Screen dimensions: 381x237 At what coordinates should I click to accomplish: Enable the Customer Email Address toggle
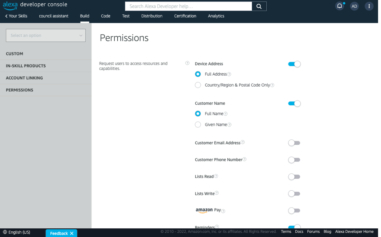(294, 143)
